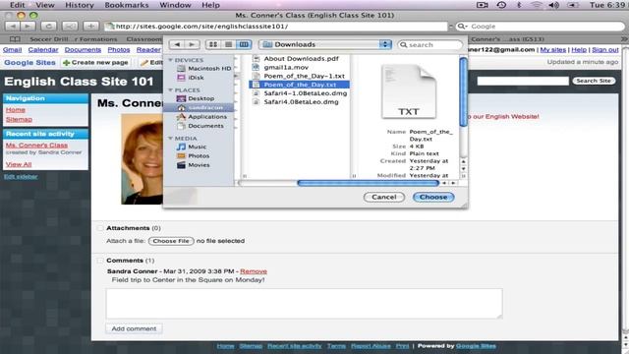Screen dimensions: 629x354
Task: Click the Google search field in Safari
Action: pyautogui.click(x=541, y=27)
